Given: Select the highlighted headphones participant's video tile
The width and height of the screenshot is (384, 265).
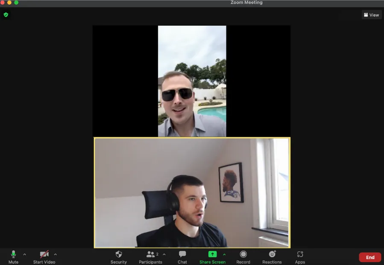Looking at the screenshot, I should coord(192,193).
